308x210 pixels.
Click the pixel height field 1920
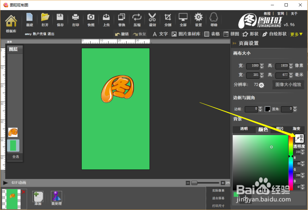(282, 66)
